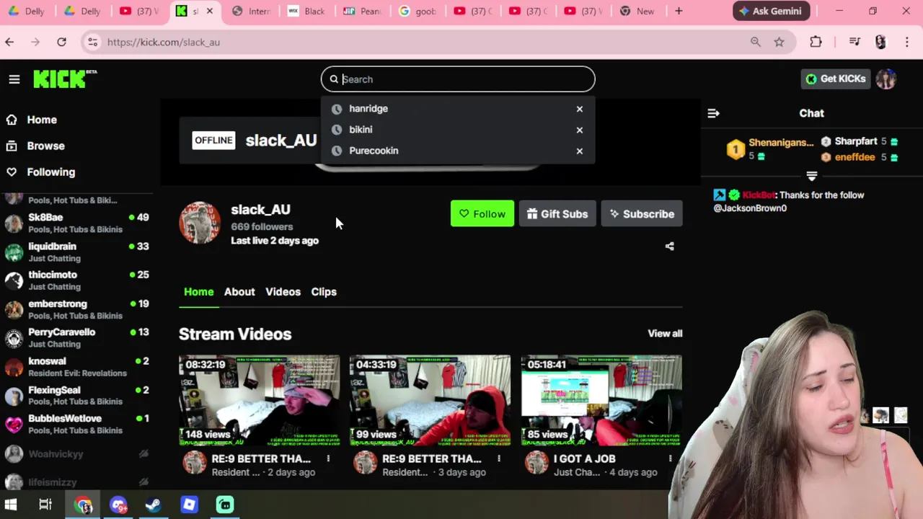Focus the Kick search field
The height and width of the screenshot is (519, 923).
coord(458,79)
